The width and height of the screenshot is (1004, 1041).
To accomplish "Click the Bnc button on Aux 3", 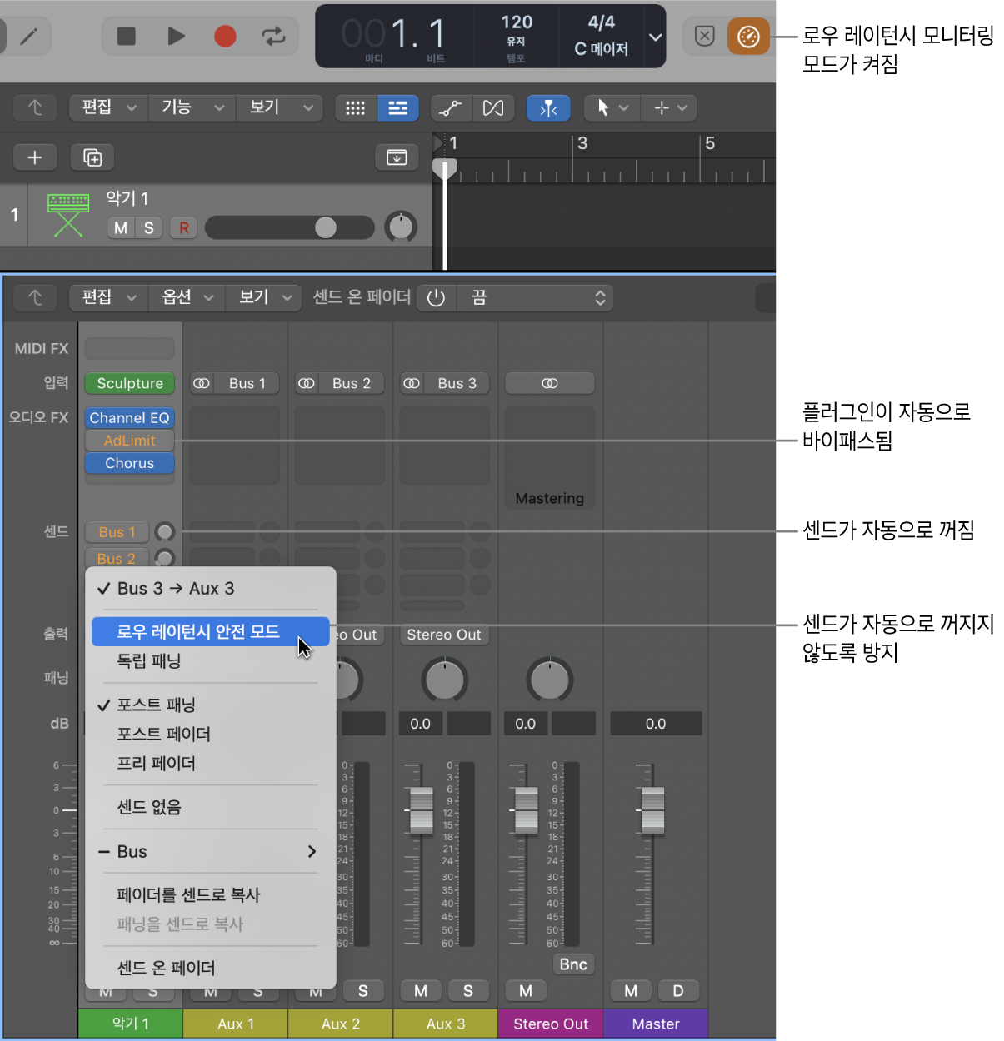I will [572, 964].
